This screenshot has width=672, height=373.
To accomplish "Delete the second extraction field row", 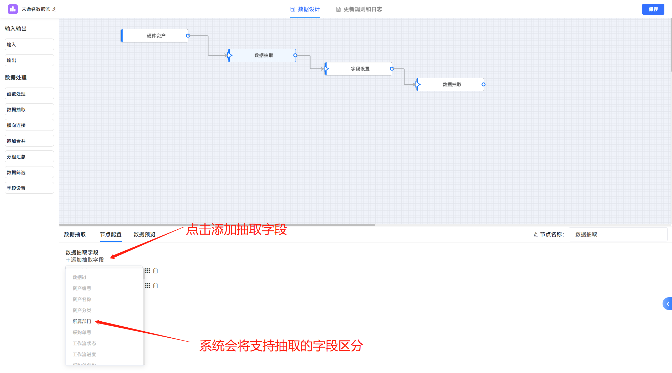I will (155, 285).
